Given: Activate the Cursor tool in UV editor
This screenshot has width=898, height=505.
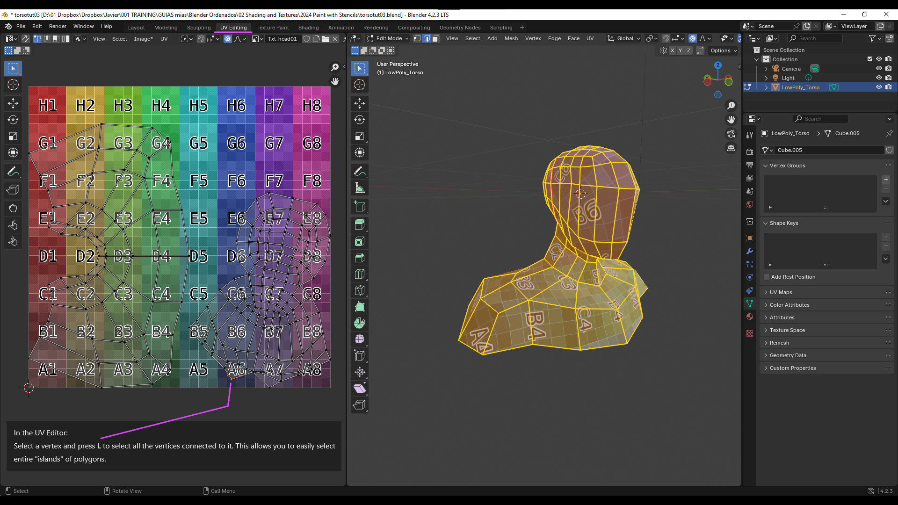Looking at the screenshot, I should tap(13, 85).
